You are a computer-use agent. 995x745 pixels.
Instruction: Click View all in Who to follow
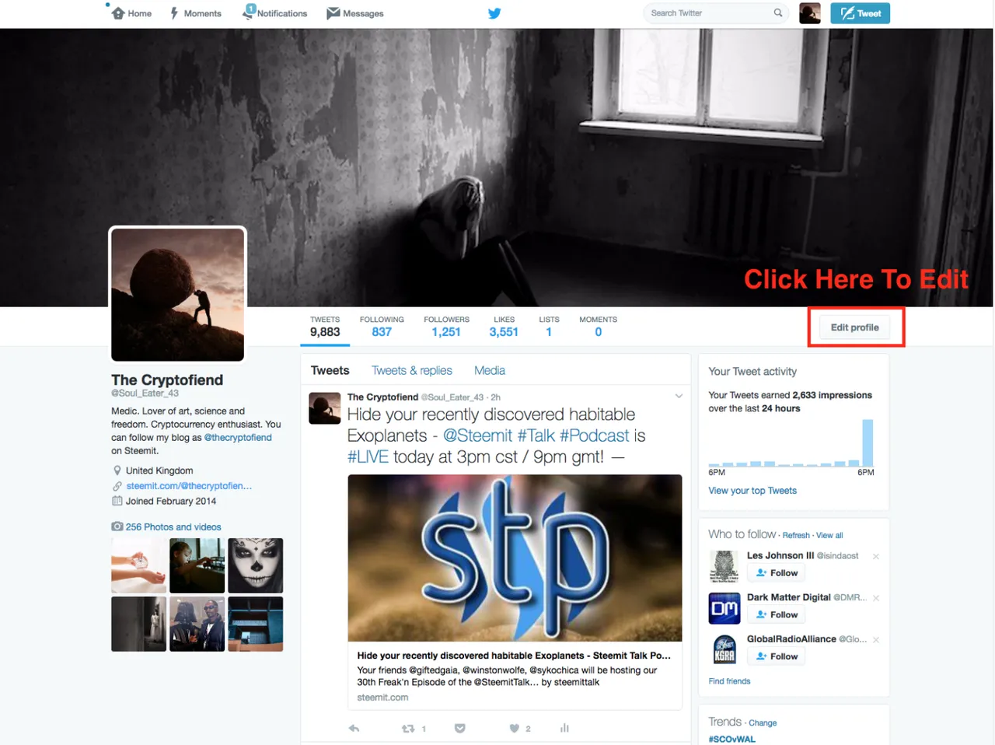[x=829, y=535]
